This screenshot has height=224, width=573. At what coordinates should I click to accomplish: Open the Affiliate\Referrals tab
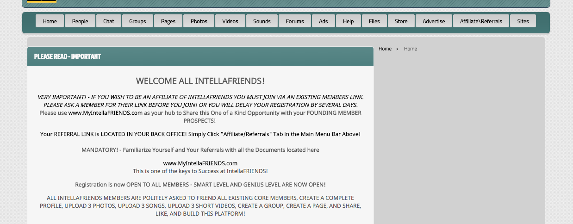coord(481,21)
